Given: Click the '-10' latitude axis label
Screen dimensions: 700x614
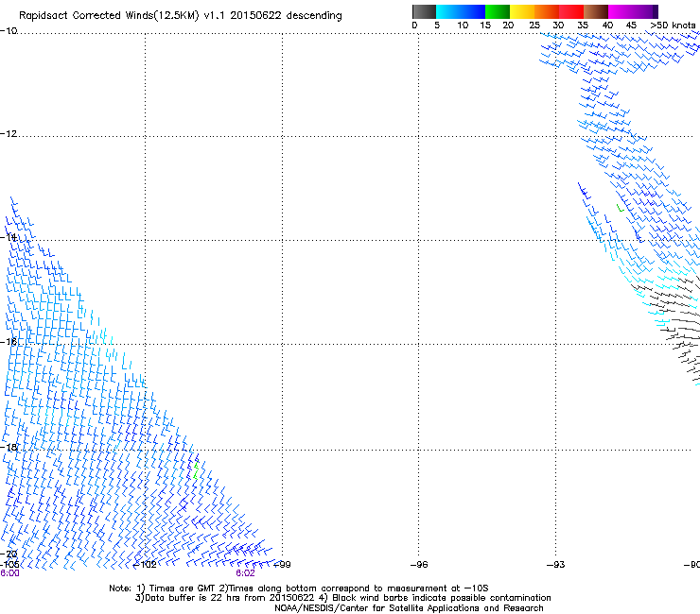Looking at the screenshot, I should point(9,30).
